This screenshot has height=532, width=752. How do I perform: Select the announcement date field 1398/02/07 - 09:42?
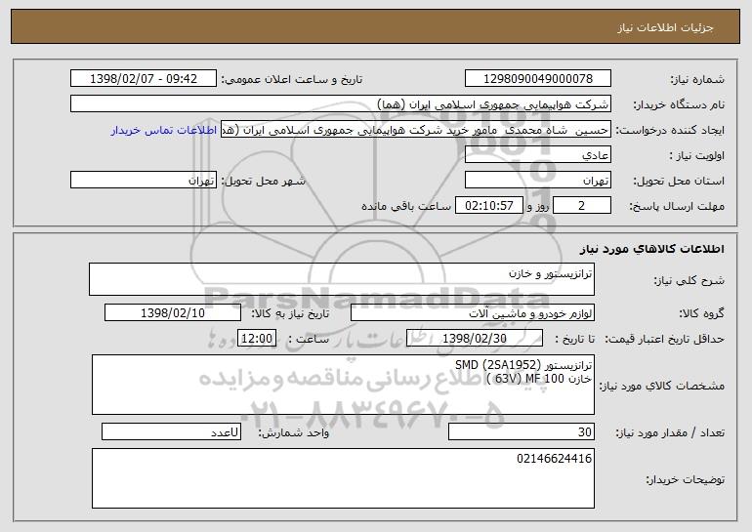tap(144, 79)
